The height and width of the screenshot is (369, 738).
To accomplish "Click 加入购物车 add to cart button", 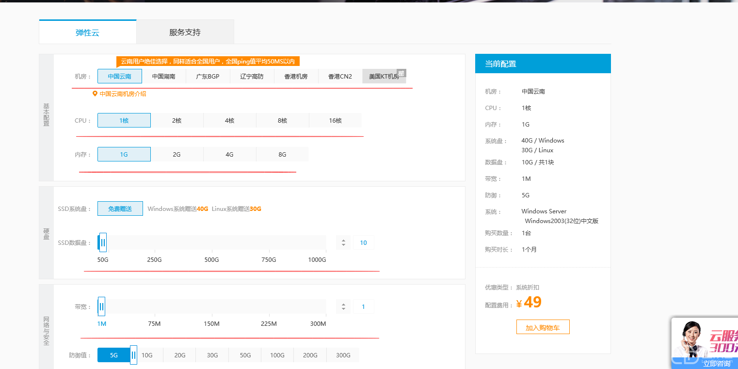I will tap(543, 327).
